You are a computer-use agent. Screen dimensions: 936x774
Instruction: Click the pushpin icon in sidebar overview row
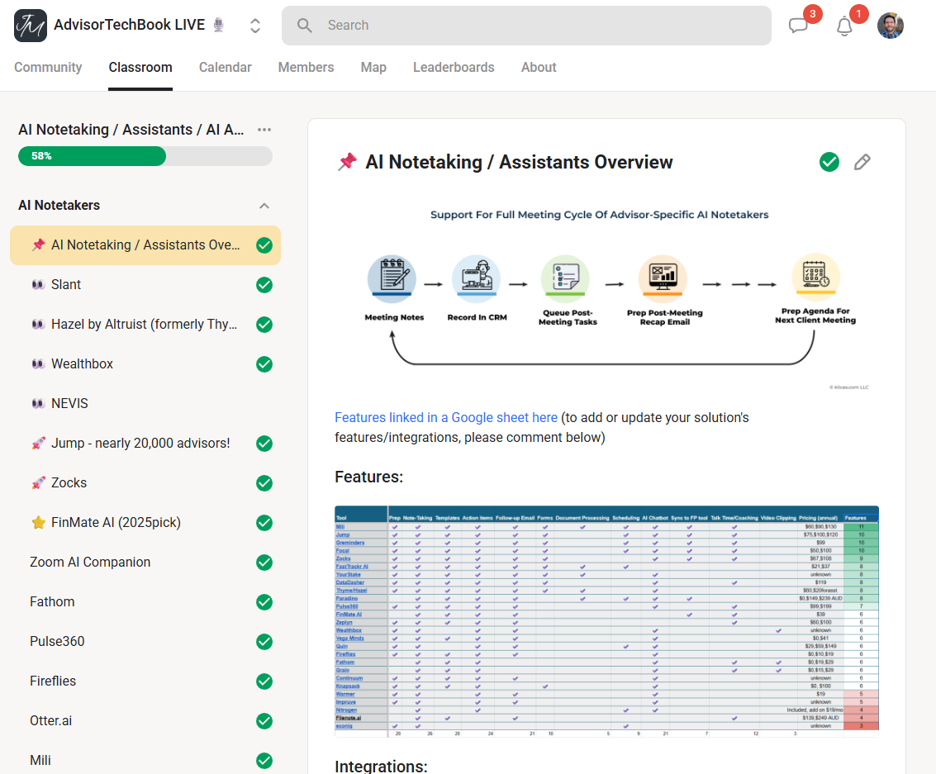[38, 245]
